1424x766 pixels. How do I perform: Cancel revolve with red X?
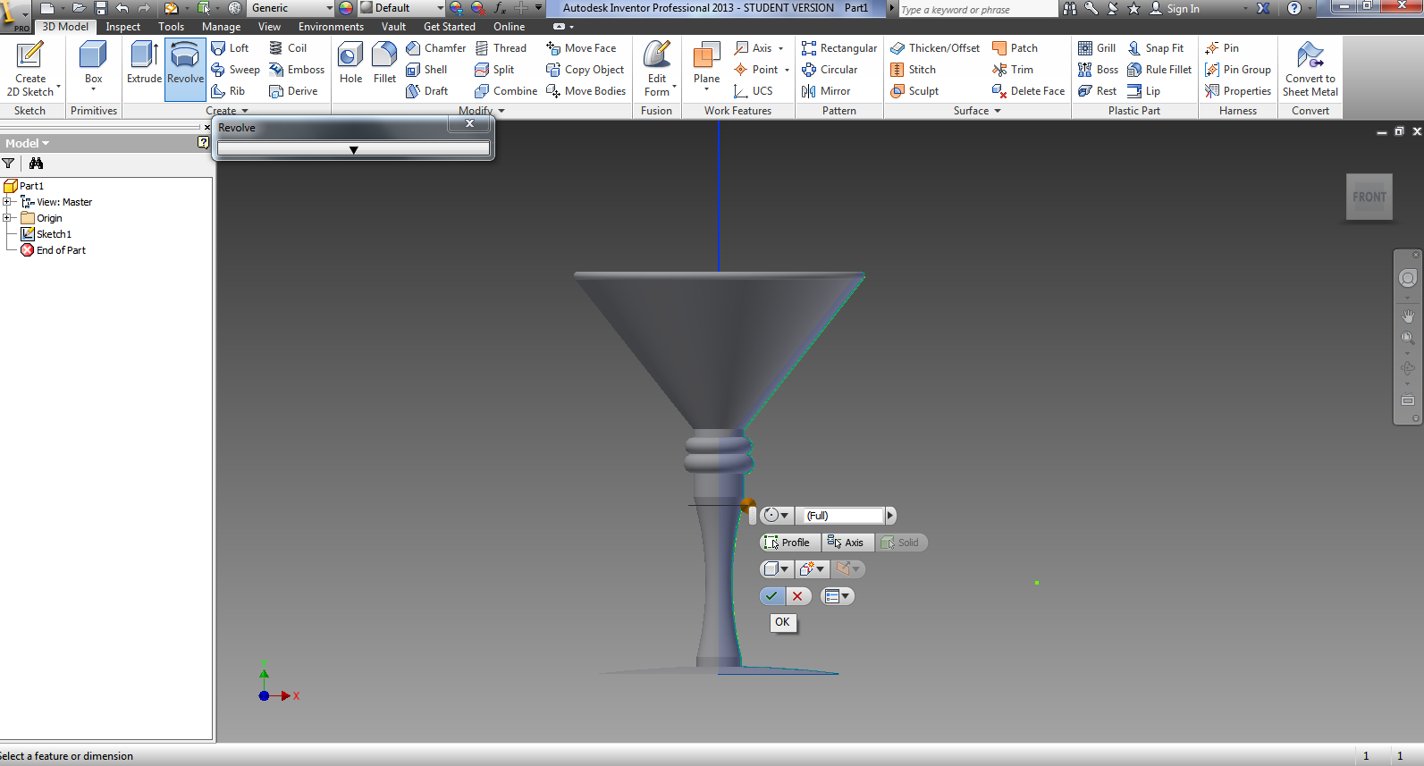[797, 596]
